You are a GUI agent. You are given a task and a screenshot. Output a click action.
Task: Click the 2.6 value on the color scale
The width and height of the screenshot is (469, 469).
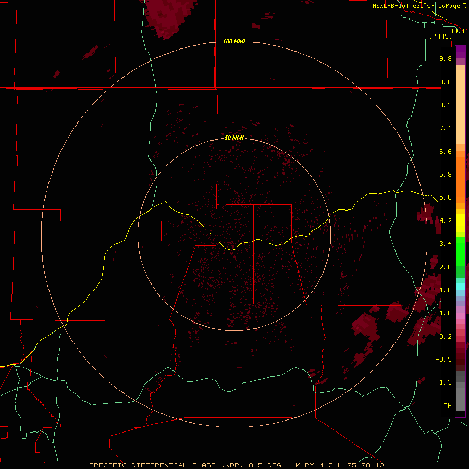click(x=446, y=267)
